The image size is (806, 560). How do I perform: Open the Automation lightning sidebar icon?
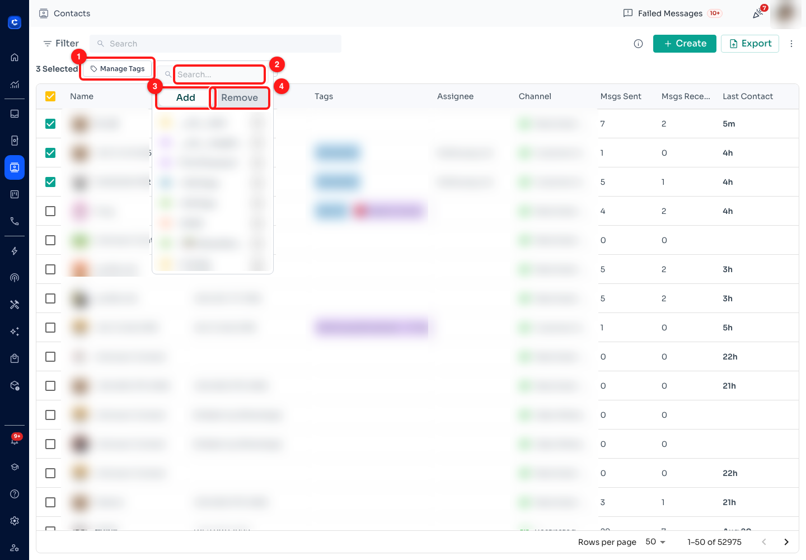click(x=15, y=251)
